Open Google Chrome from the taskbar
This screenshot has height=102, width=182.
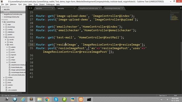tap(47, 99)
